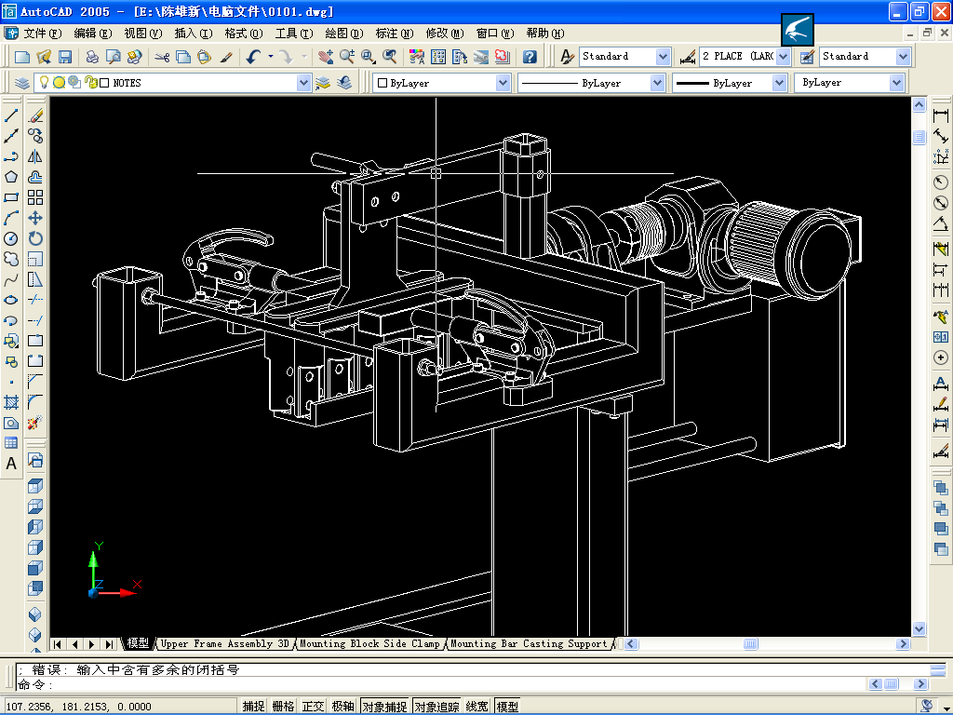Toggle 对象追踪 object snap tracking

[437, 707]
